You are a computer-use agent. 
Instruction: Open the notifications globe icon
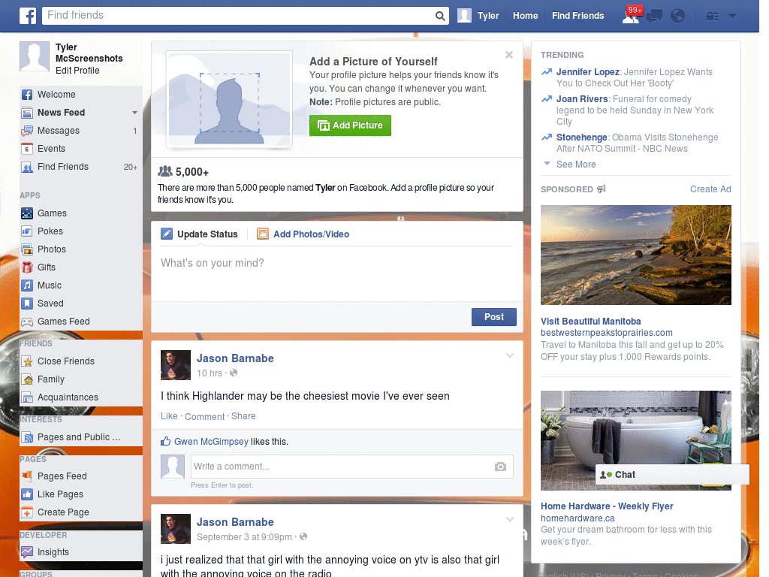click(678, 17)
